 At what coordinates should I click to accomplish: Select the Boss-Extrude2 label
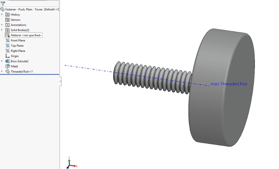(19, 61)
